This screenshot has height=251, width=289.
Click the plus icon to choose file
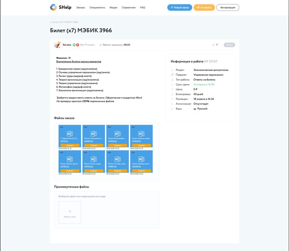click(x=70, y=211)
